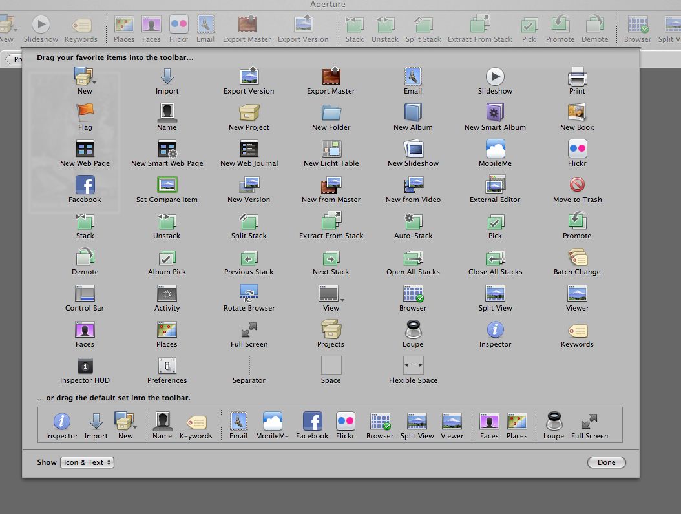The image size is (681, 514).
Task: Open the View icon's dropdown arrow
Action: [342, 300]
